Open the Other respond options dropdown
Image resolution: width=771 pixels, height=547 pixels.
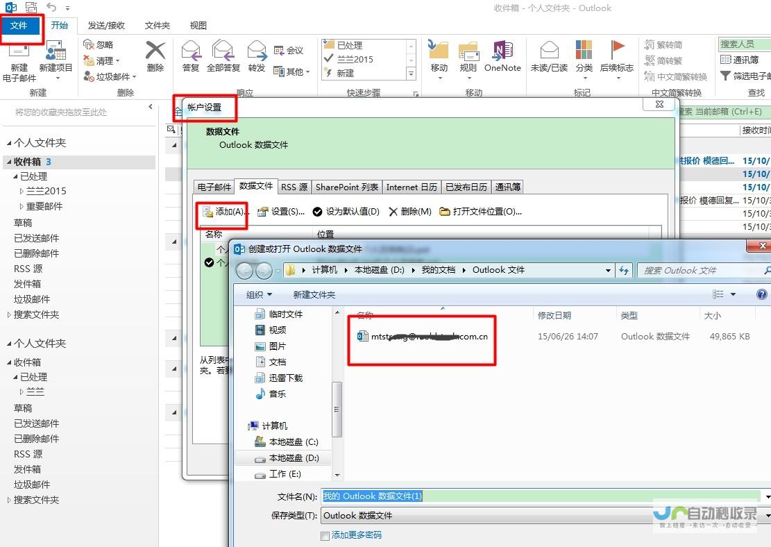(x=291, y=71)
